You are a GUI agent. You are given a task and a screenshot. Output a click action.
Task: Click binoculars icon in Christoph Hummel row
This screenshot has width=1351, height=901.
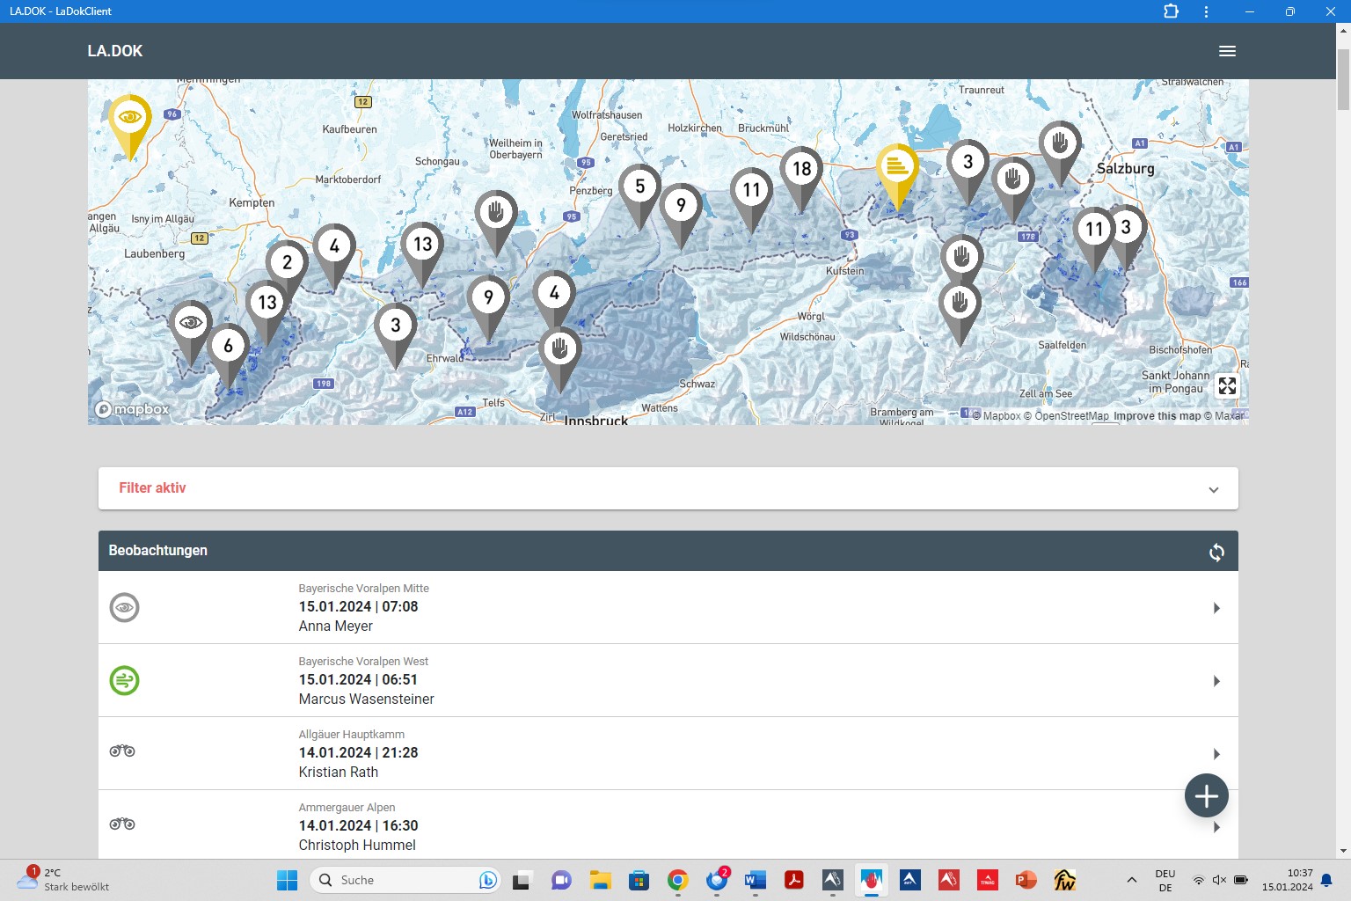(x=122, y=824)
